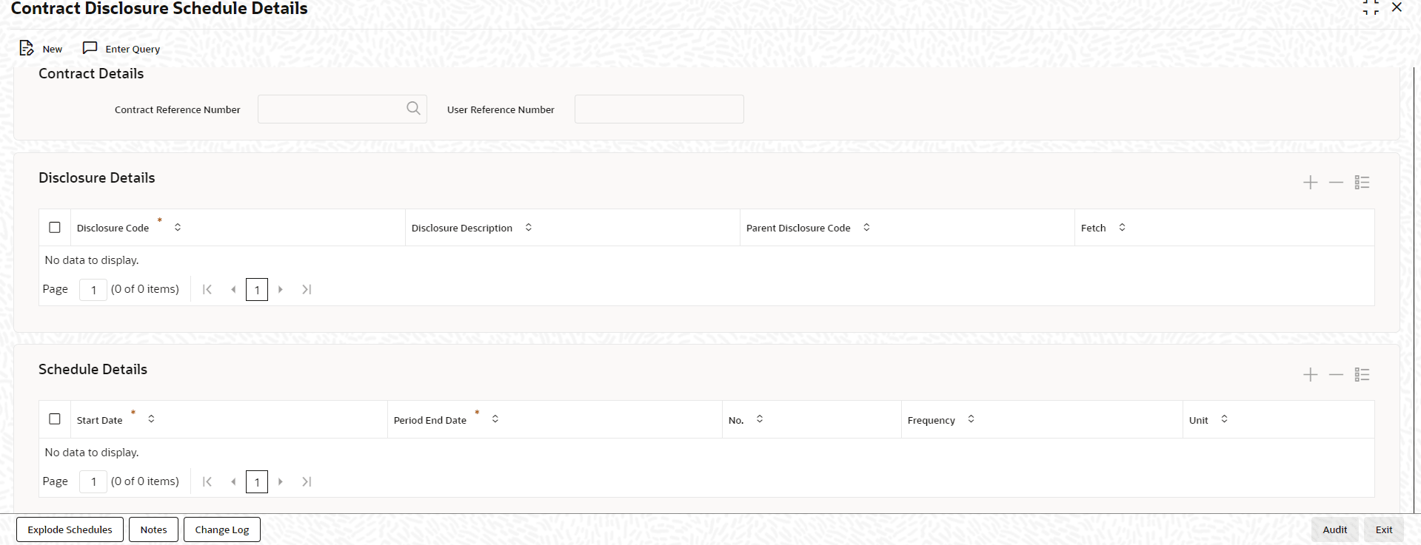The width and height of the screenshot is (1421, 545).
Task: Click the Enter Query icon
Action: (x=90, y=48)
